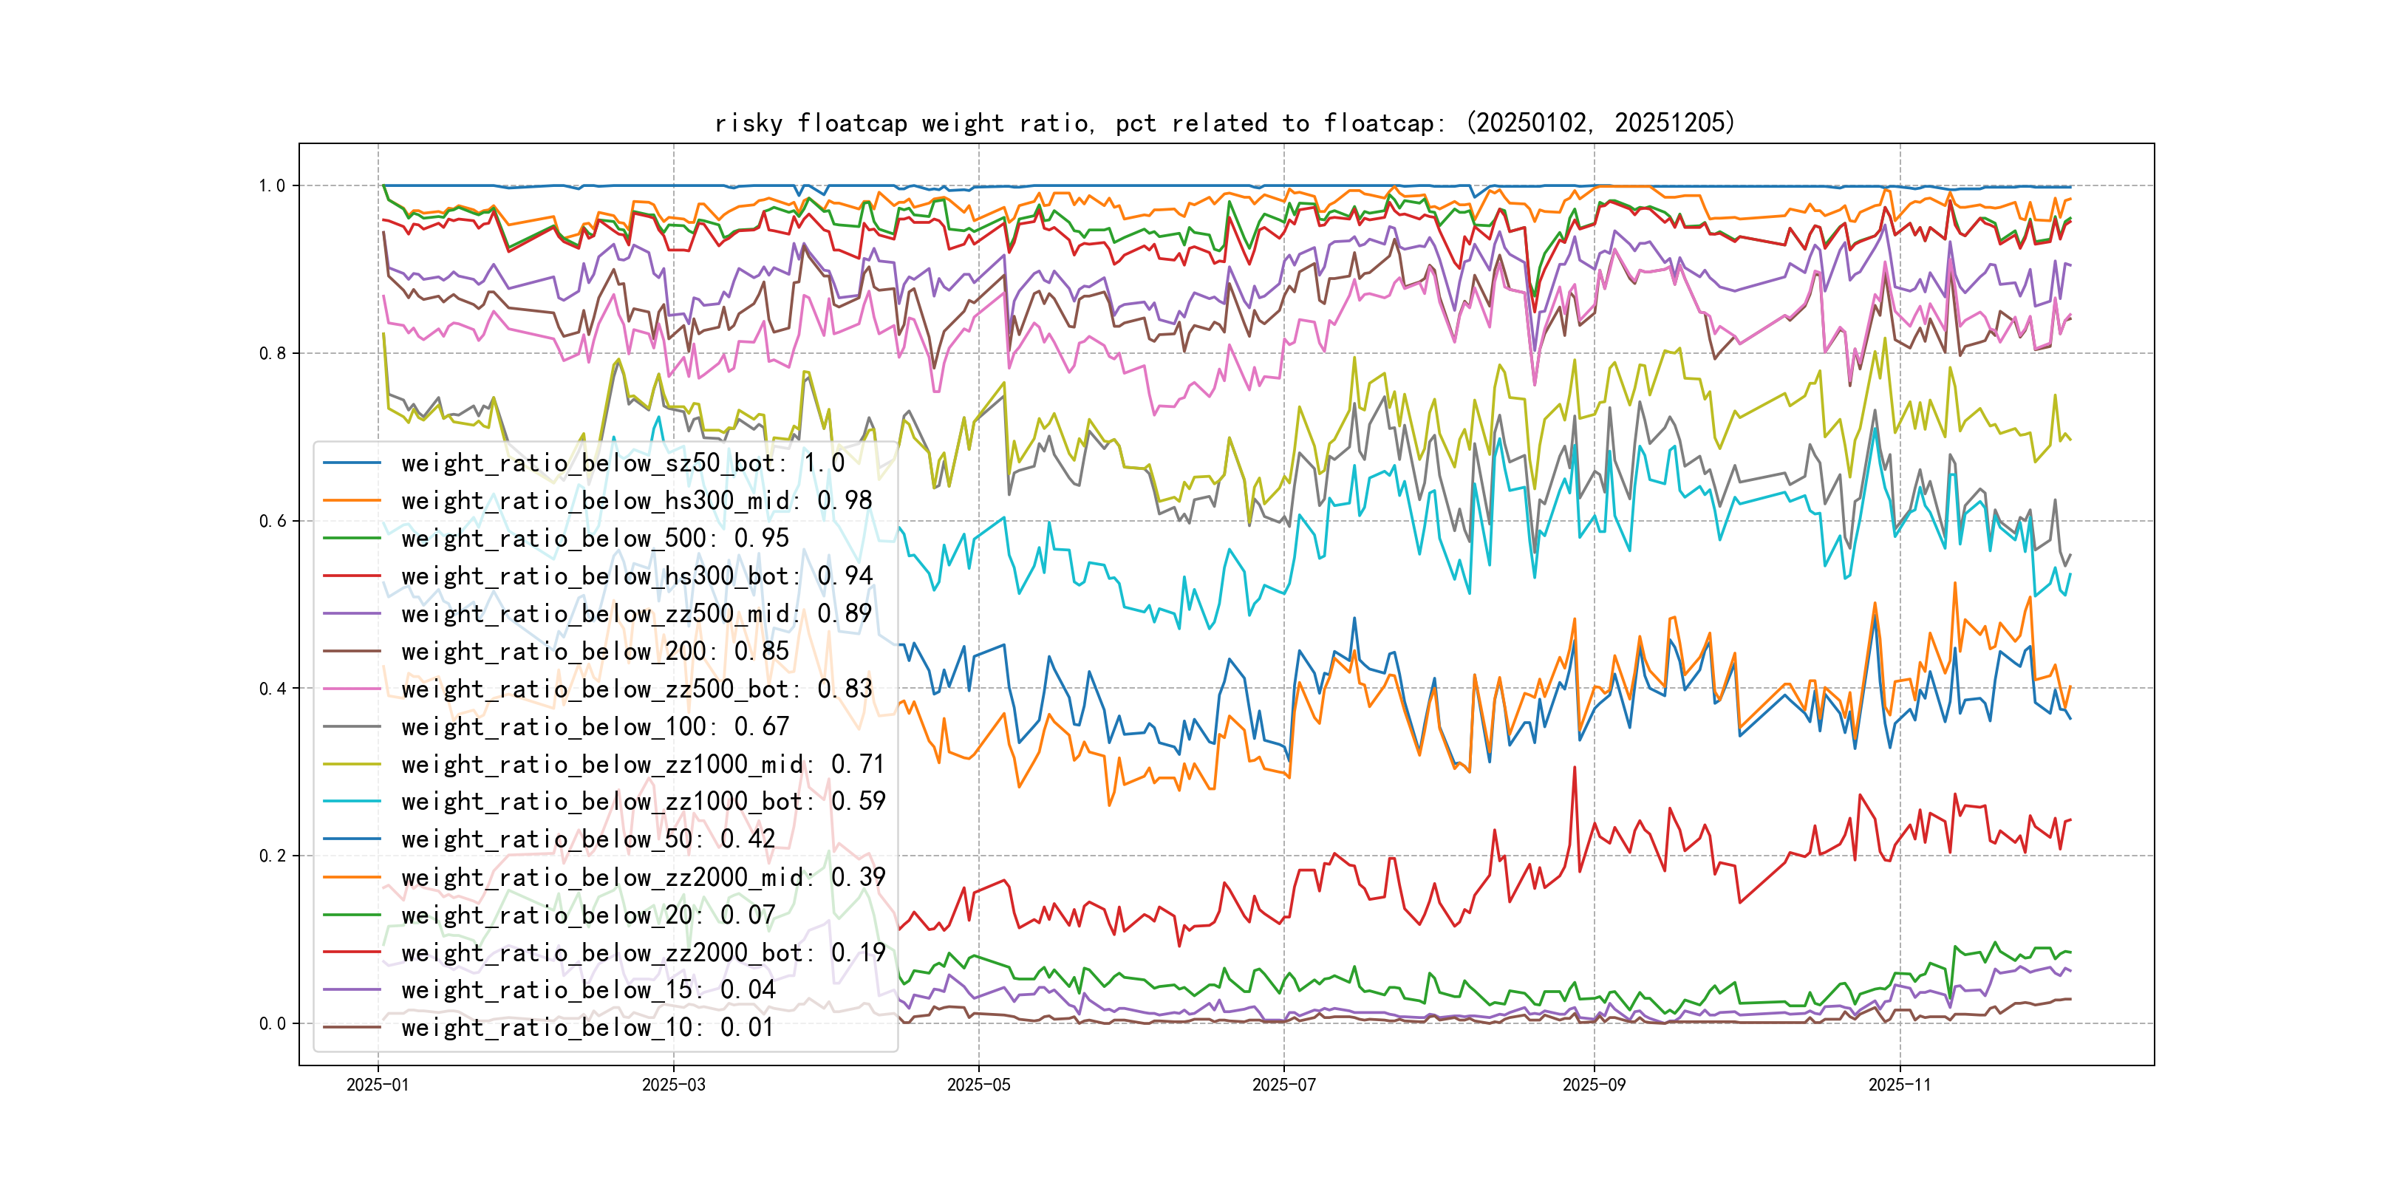Click the gray weight_ratio_below_100 line swatch
The height and width of the screenshot is (1197, 2394).
(x=351, y=727)
